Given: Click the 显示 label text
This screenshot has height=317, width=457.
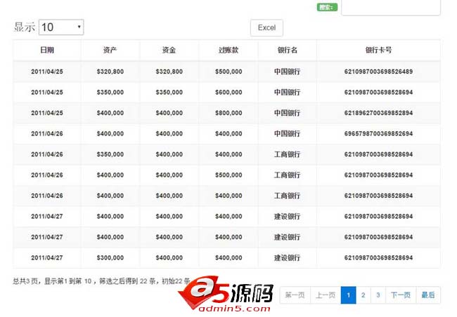Looking at the screenshot, I should click(25, 27).
